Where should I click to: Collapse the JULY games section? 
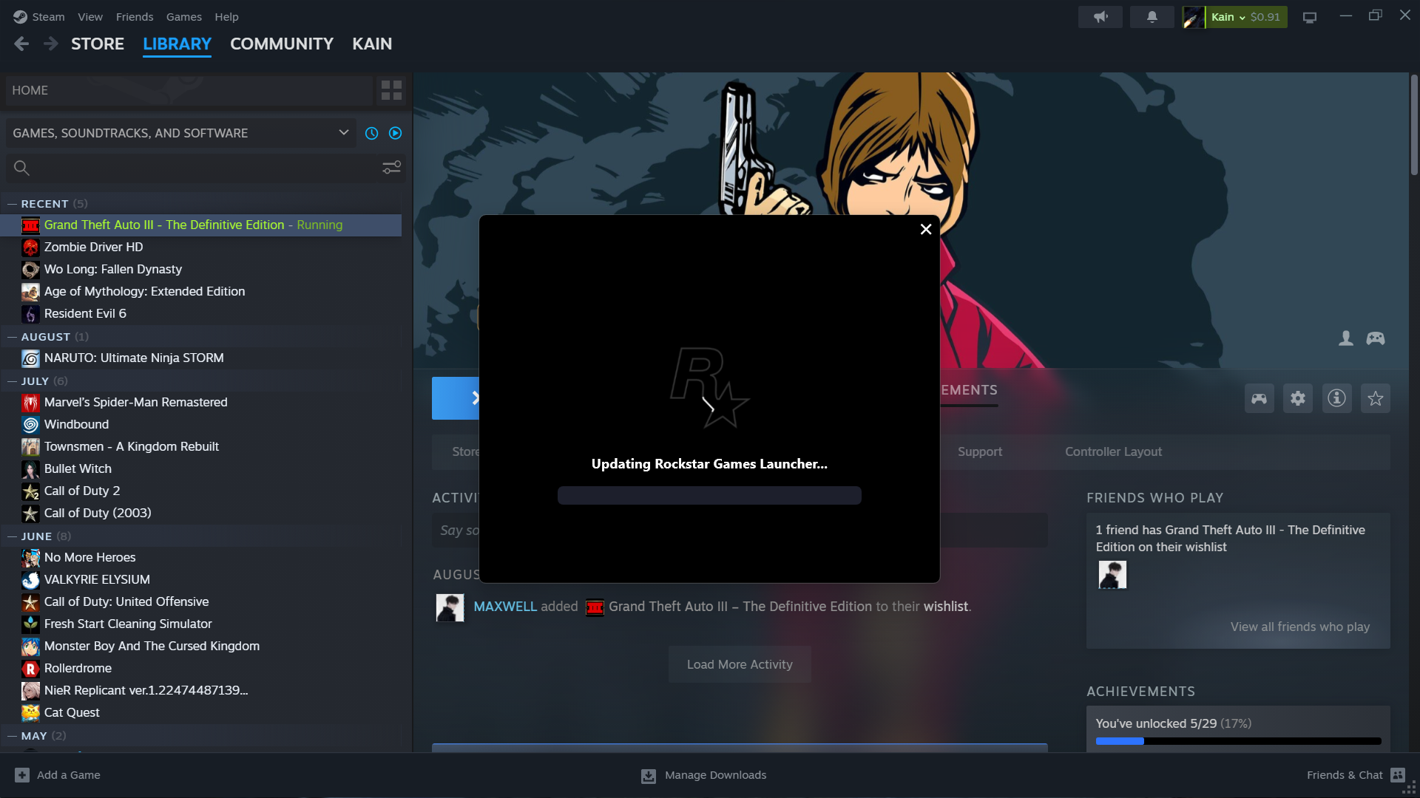click(12, 381)
